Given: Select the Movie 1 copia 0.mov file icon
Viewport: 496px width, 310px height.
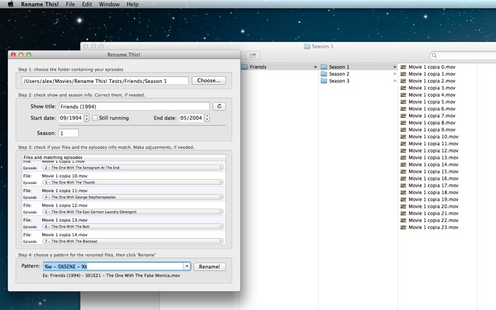Looking at the screenshot, I should tap(404, 67).
